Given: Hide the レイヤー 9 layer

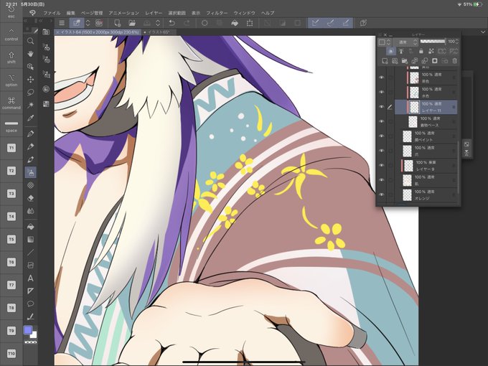Looking at the screenshot, I should click(382, 165).
